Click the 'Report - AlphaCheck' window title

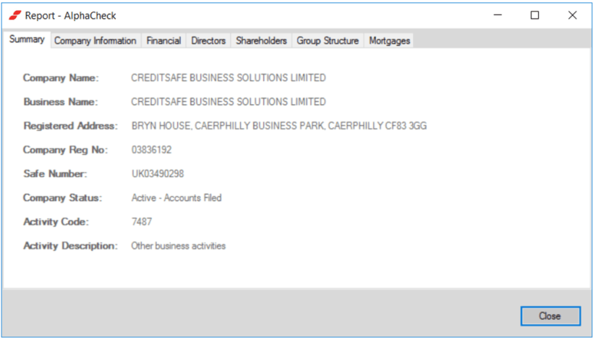click(70, 16)
